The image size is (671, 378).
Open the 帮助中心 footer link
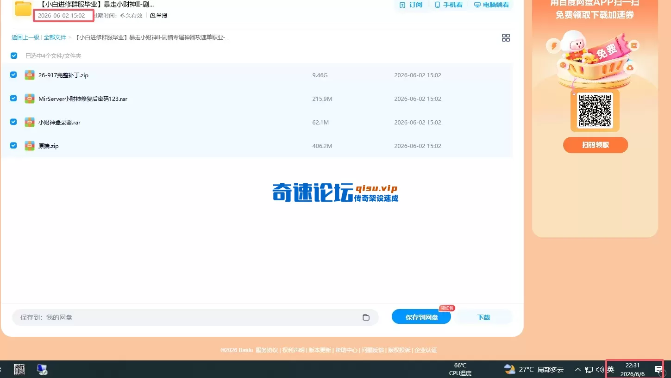click(346, 350)
